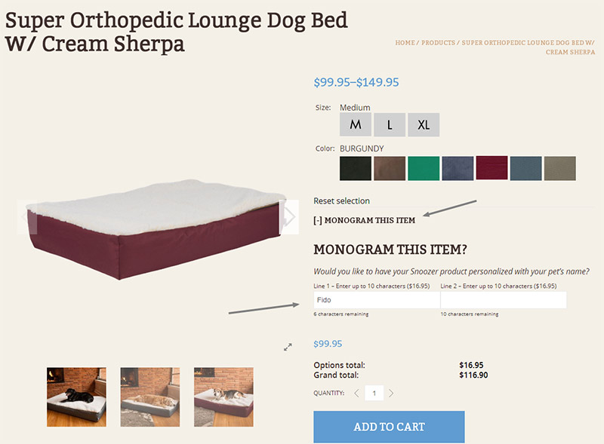Pick the black color swatch
The height and width of the screenshot is (444, 604).
356,169
